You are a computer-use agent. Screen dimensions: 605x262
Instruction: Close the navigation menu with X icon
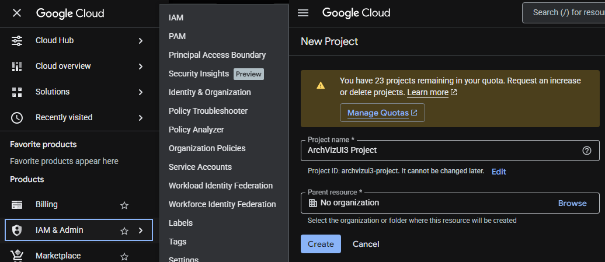[17, 13]
